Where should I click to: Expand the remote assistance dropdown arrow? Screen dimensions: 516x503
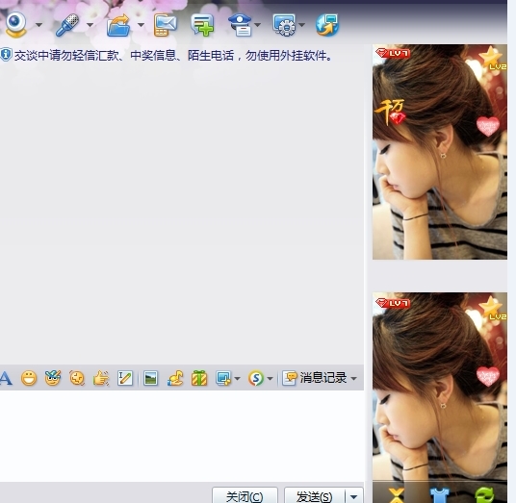(x=302, y=25)
